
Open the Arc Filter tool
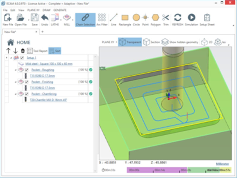pos(102,20)
